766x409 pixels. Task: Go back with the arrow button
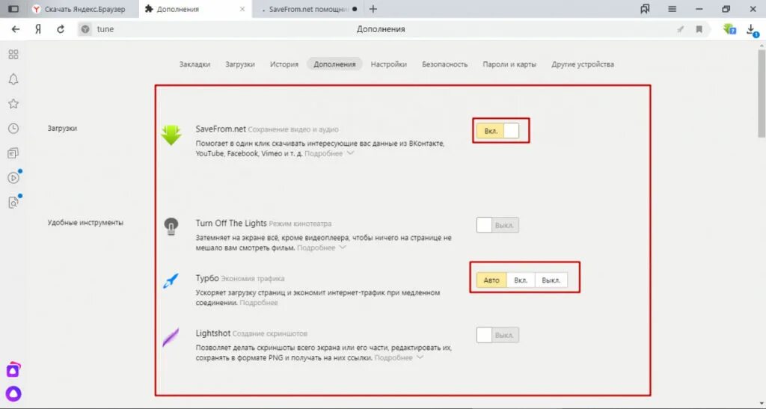point(16,29)
